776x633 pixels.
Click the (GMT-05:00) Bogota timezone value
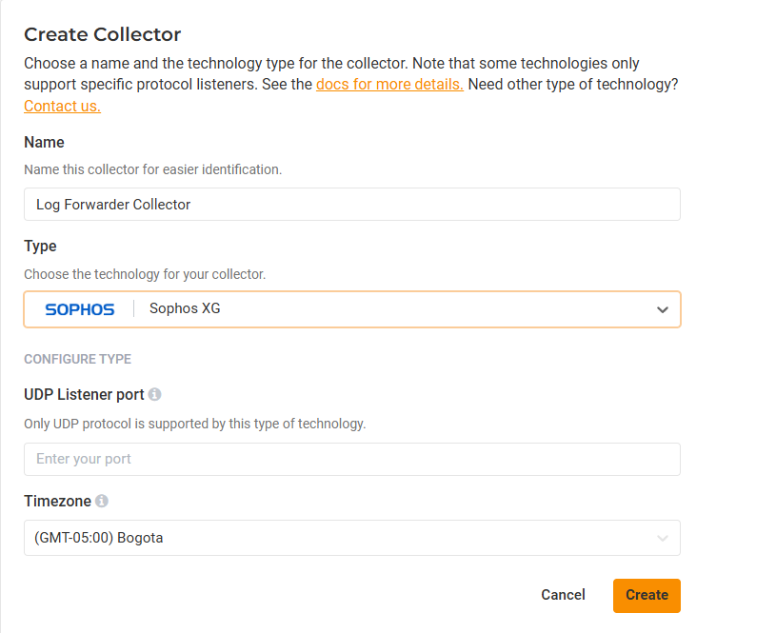click(99, 538)
